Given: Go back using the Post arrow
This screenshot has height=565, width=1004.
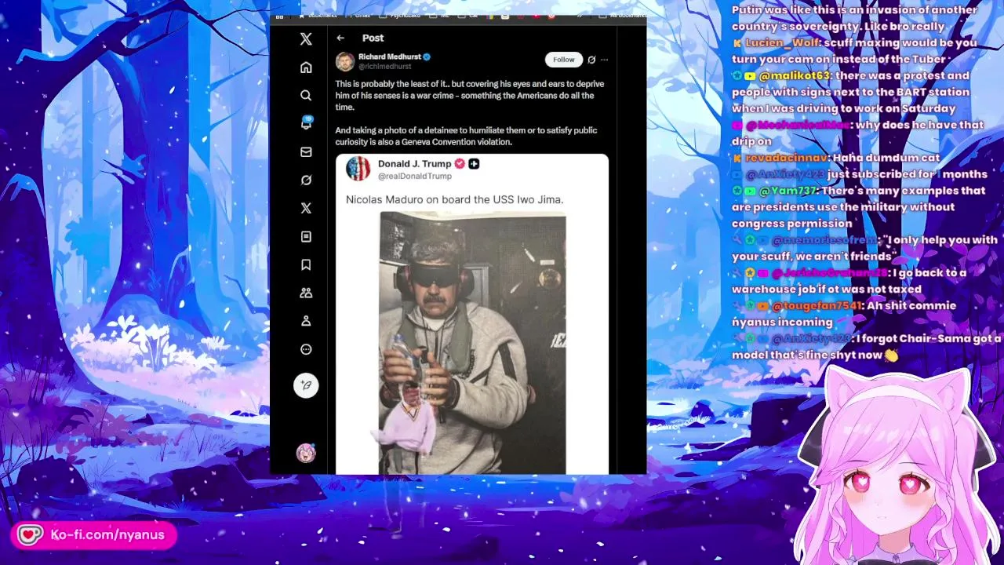Looking at the screenshot, I should click(x=340, y=38).
